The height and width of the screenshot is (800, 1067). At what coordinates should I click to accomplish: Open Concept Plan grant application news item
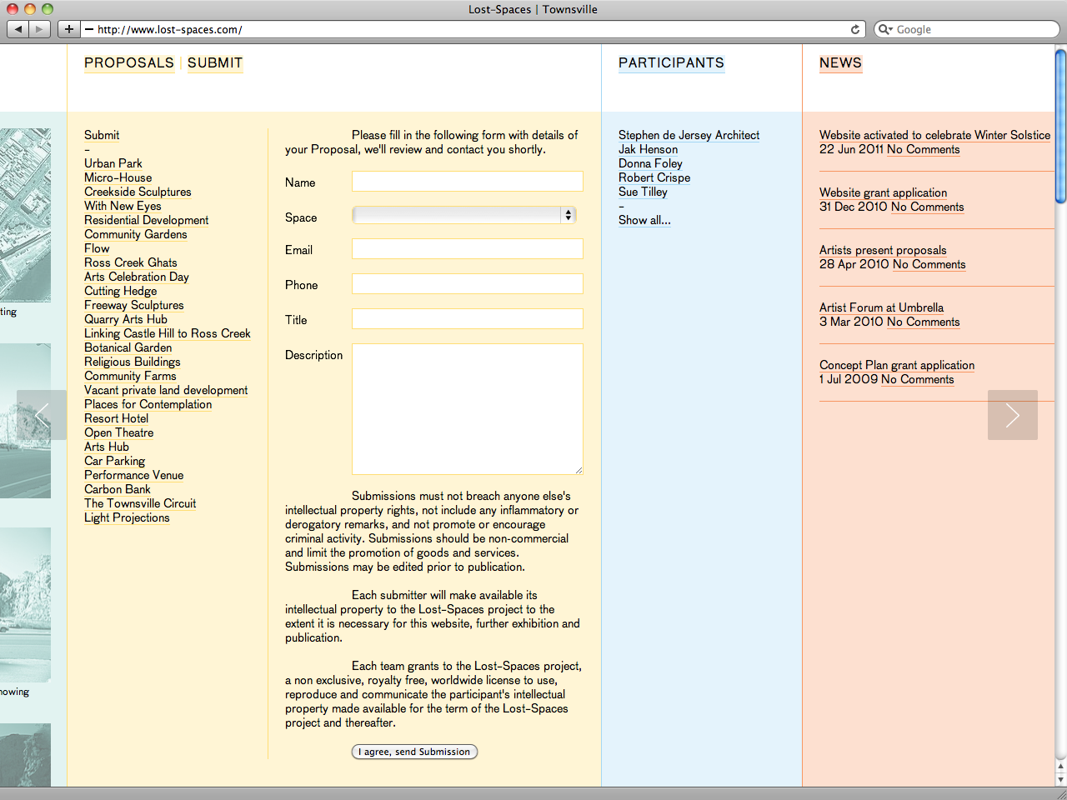(x=897, y=365)
